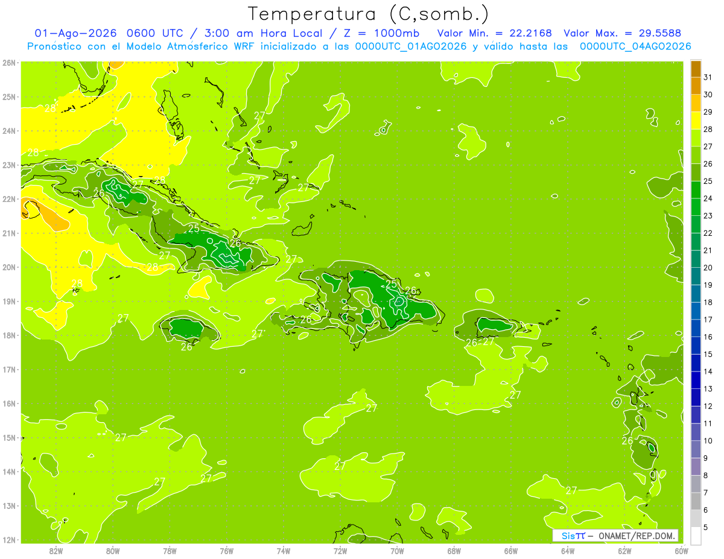The image size is (724, 559).
Task: Select the 60W longitude axis label
Action: (681, 551)
